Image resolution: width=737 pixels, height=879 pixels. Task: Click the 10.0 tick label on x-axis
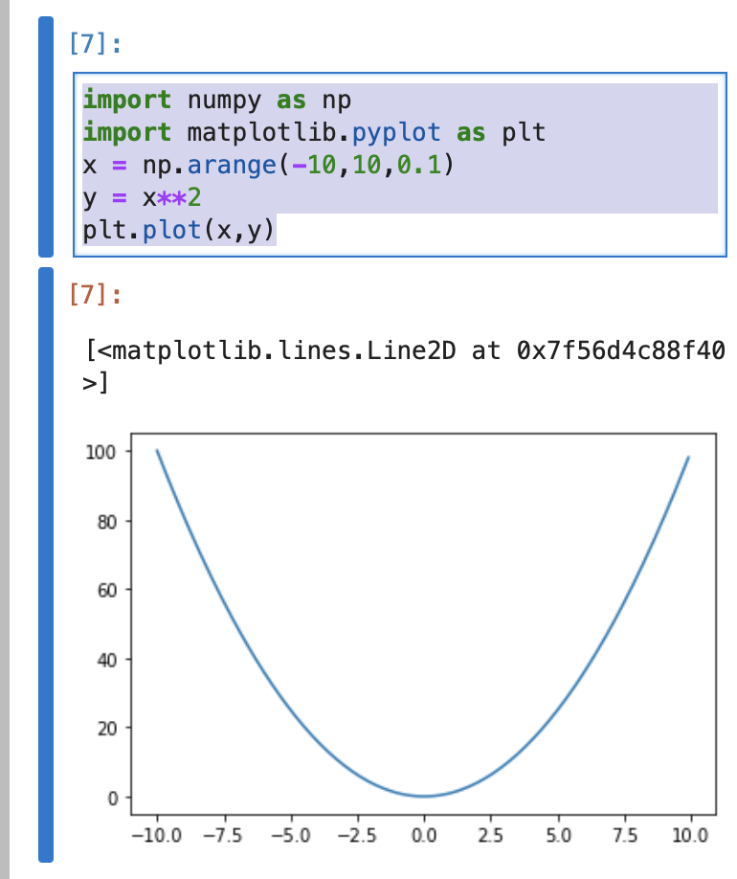[689, 835]
